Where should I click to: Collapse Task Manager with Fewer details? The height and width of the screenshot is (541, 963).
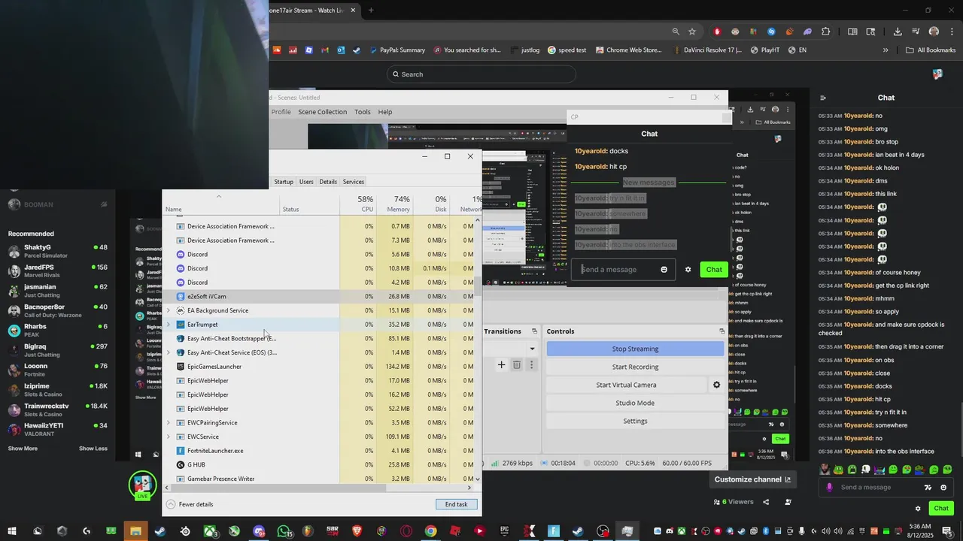(190, 504)
